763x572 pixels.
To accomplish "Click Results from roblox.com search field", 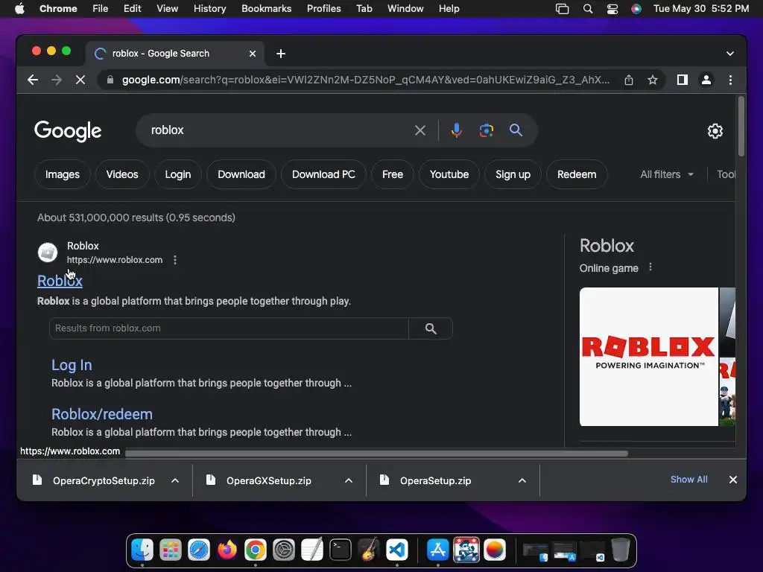I will point(229,328).
